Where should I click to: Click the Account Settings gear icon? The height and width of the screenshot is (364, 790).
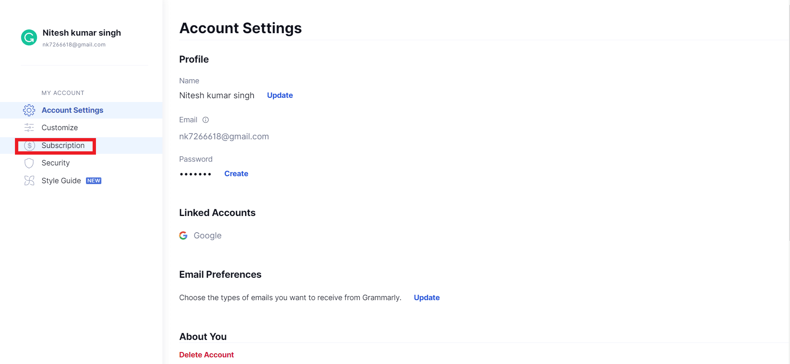[29, 110]
